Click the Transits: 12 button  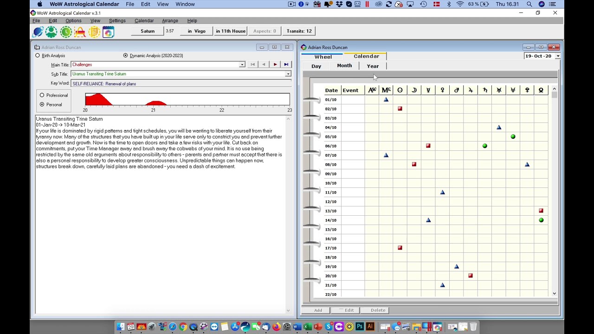pos(299,31)
